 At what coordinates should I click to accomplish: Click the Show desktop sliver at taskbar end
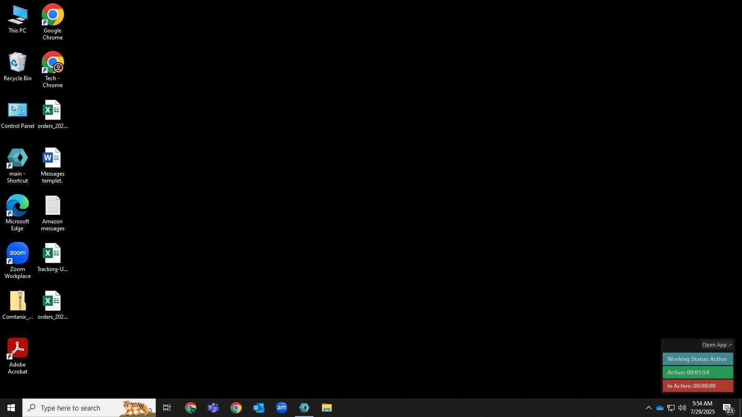point(741,408)
